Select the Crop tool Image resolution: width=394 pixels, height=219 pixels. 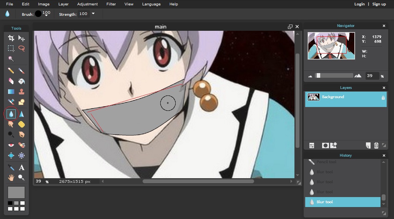[x=11, y=38]
